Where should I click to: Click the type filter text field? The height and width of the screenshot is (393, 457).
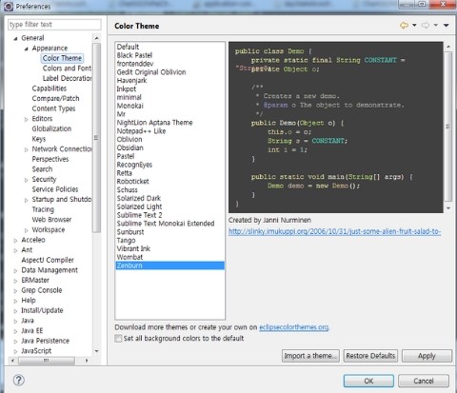pos(54,25)
